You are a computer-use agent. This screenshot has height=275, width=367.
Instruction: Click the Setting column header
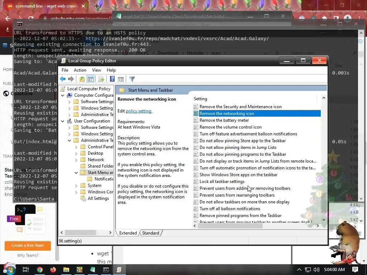255,99
